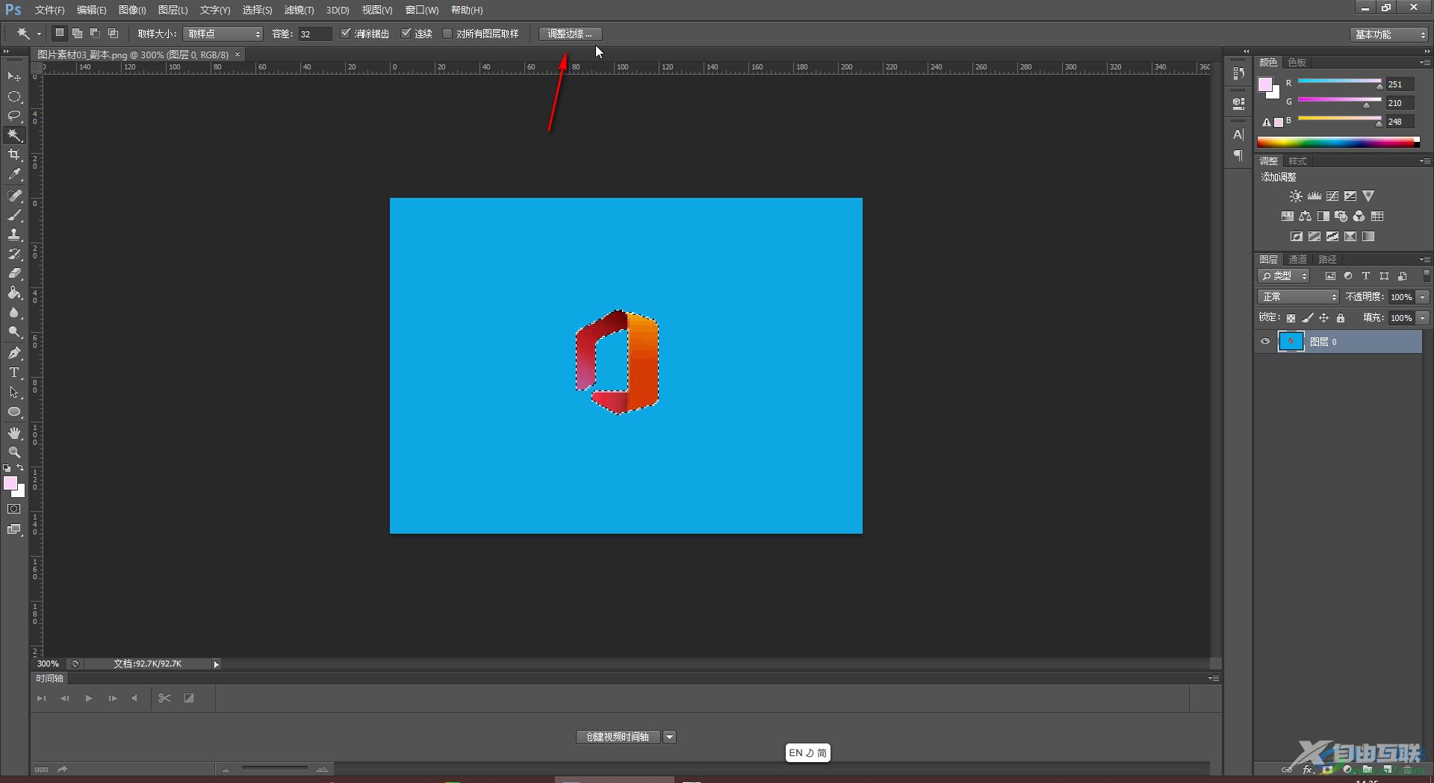
Task: Toggle the pixel layer filter icon
Action: click(x=1330, y=276)
